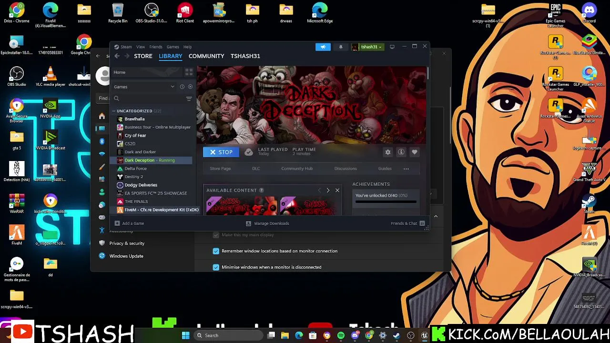Screen dimensions: 610x343
Task: Open the TSHASH31 profile tab
Action: point(245,56)
